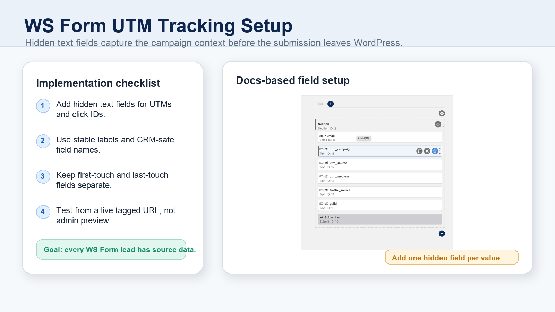Screen dimensions: 555x312
Task: Click the Email field envelope icon
Action: coord(322,136)
